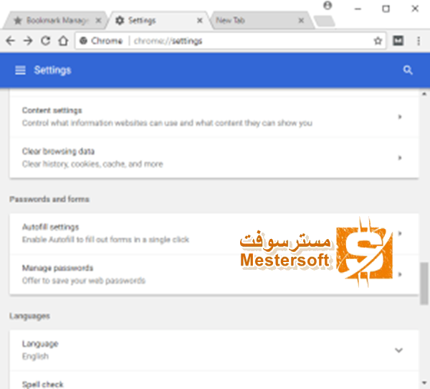
Task: Open Autofill settings row
Action: pyautogui.click(x=214, y=233)
